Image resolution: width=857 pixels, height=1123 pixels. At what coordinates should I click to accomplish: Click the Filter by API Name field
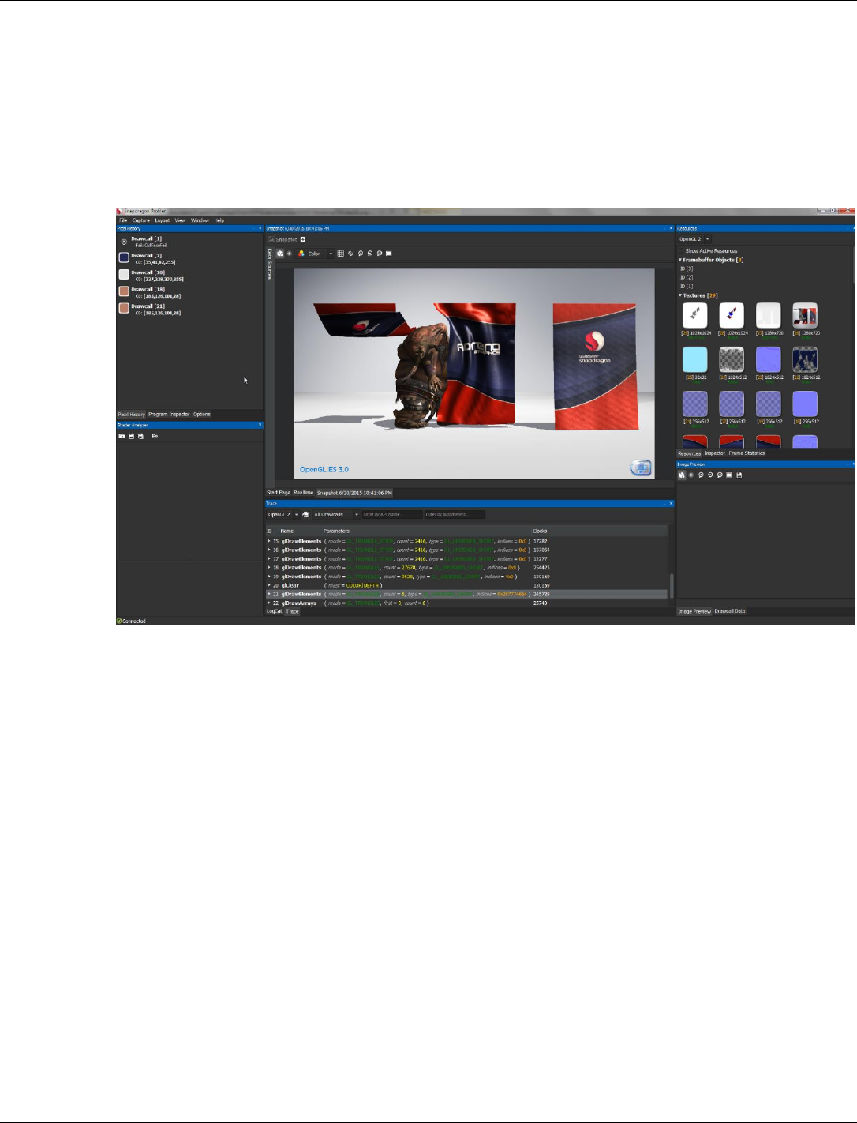point(391,514)
